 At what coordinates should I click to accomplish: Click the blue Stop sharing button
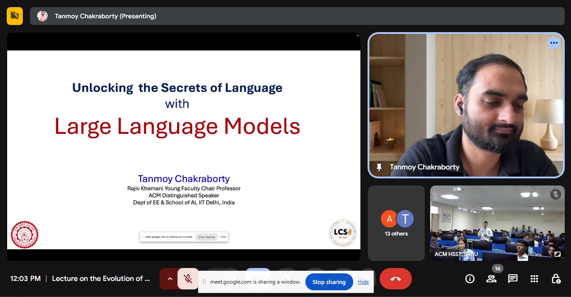pos(329,282)
